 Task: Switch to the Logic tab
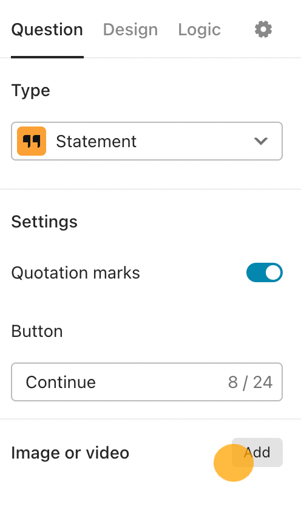click(x=199, y=30)
